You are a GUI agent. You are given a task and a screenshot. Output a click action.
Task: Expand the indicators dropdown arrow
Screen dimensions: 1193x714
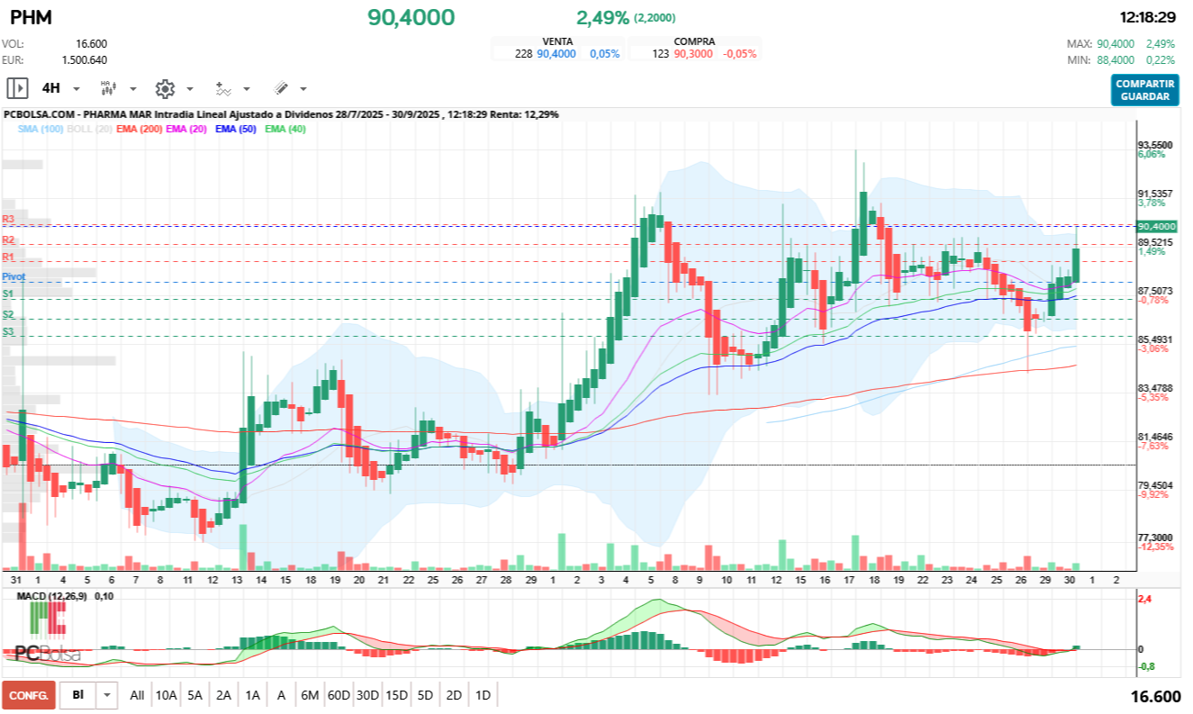pos(247,89)
